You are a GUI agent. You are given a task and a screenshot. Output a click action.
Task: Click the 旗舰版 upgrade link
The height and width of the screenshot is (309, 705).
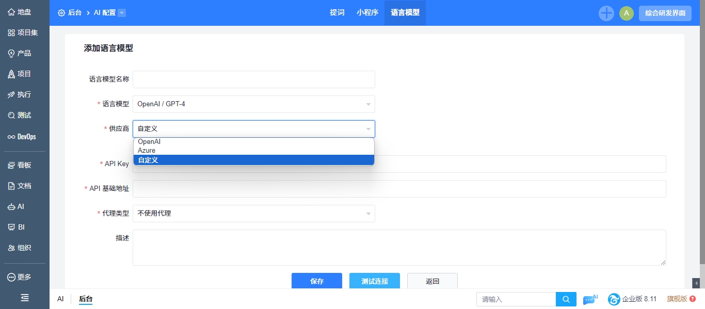[x=681, y=299]
